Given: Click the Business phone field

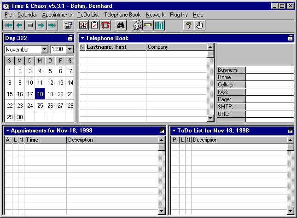Looking at the screenshot, I should (x=270, y=70).
